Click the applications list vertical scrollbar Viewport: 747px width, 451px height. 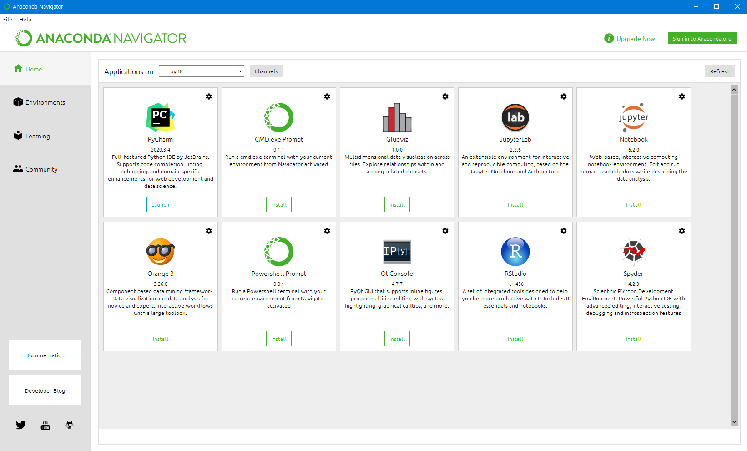(x=734, y=255)
